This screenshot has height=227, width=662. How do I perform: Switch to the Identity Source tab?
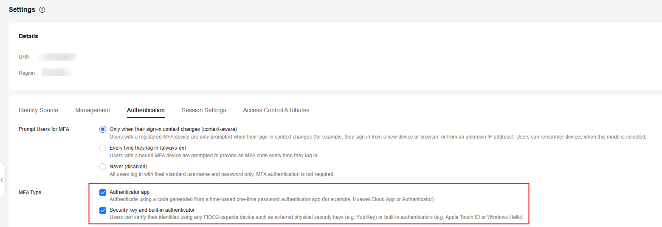pyautogui.click(x=38, y=110)
